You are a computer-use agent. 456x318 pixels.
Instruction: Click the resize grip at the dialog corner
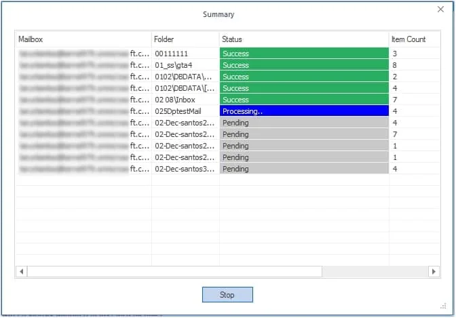pyautogui.click(x=443, y=306)
